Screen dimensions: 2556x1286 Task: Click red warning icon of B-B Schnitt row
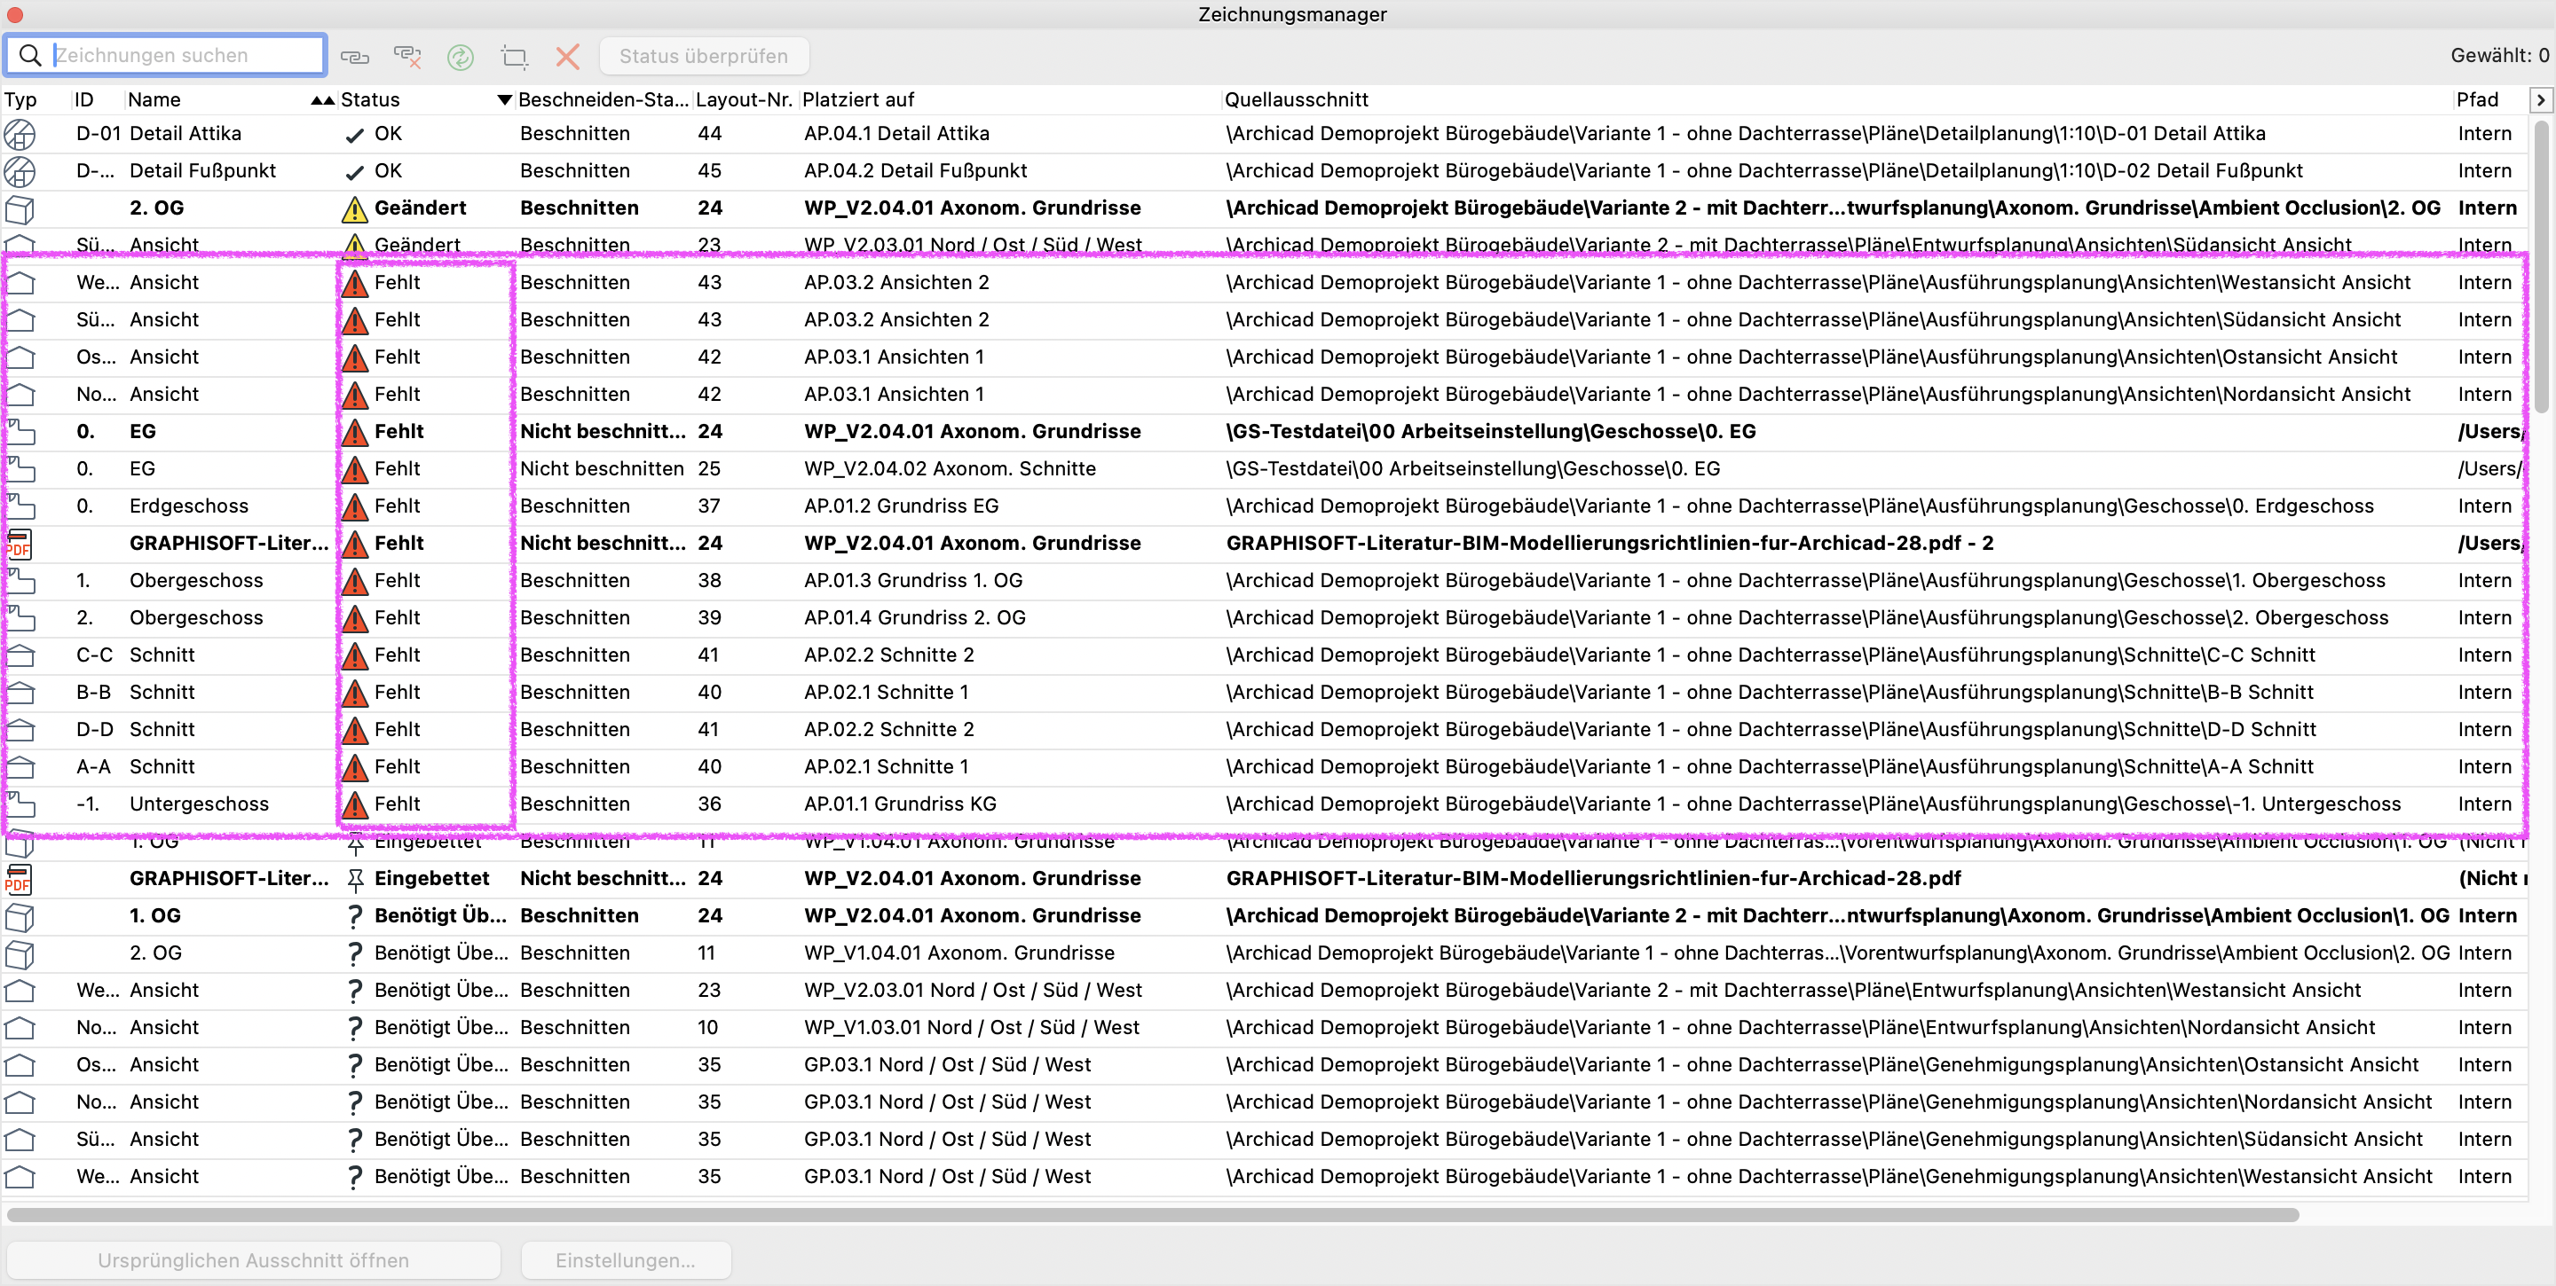click(354, 693)
